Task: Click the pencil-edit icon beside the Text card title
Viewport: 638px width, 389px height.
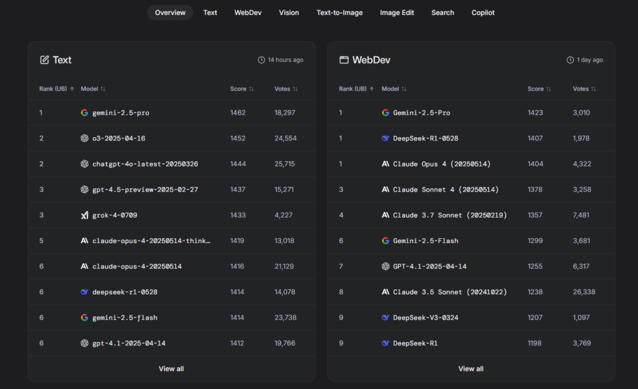Action: coord(44,60)
